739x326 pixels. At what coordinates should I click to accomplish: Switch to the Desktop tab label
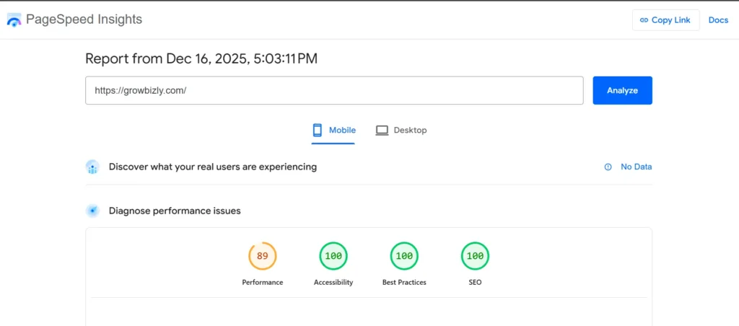(410, 131)
